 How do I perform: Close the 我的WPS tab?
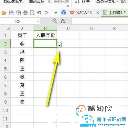(98, 13)
